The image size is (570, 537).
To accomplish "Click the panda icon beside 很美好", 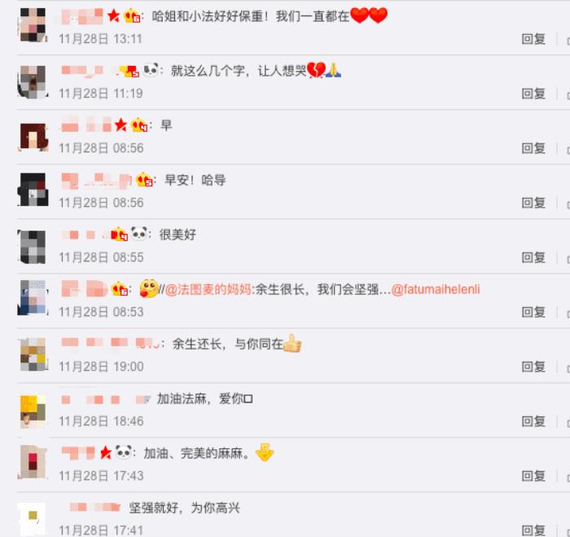I will pyautogui.click(x=139, y=234).
